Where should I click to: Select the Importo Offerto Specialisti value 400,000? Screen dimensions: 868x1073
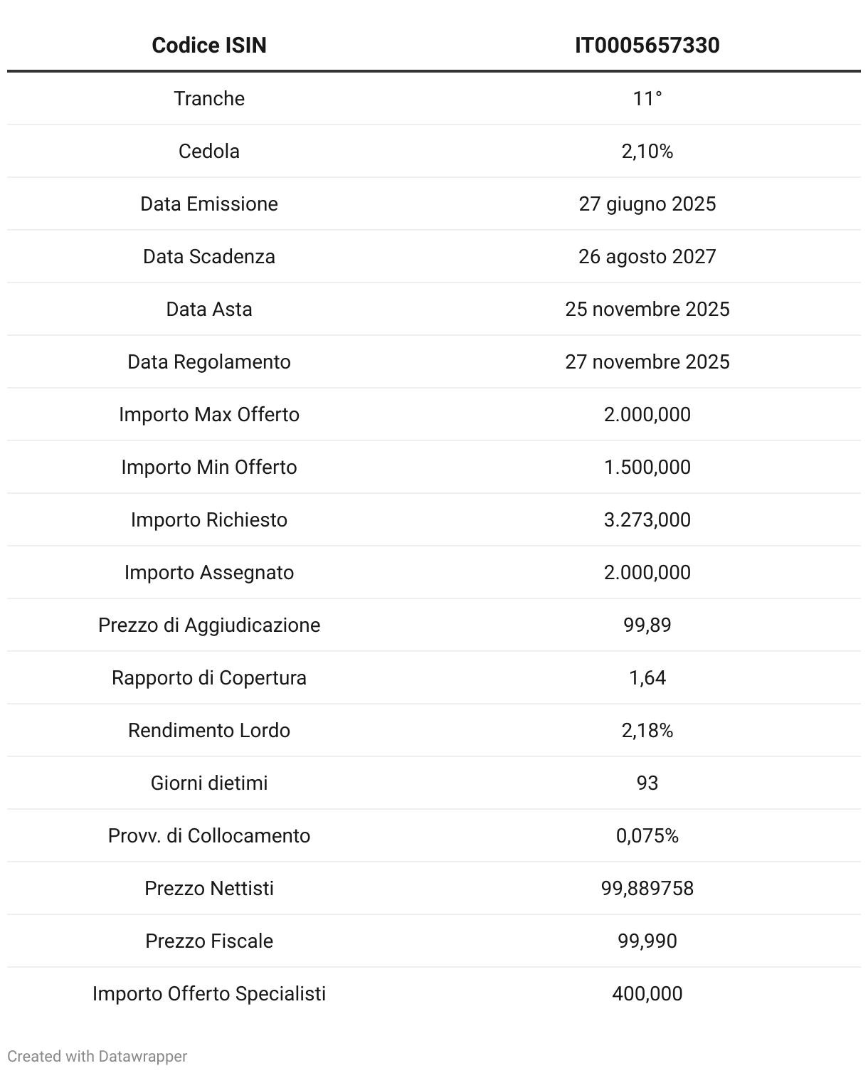click(647, 993)
